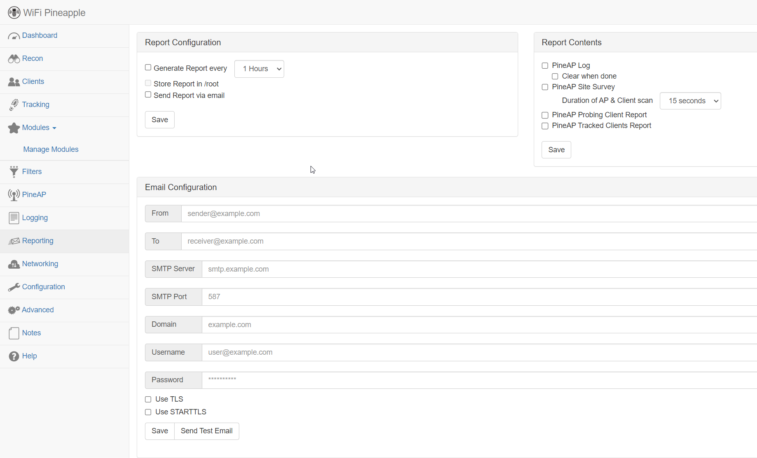Click the Recon binoculars icon
757x458 pixels.
coord(14,59)
